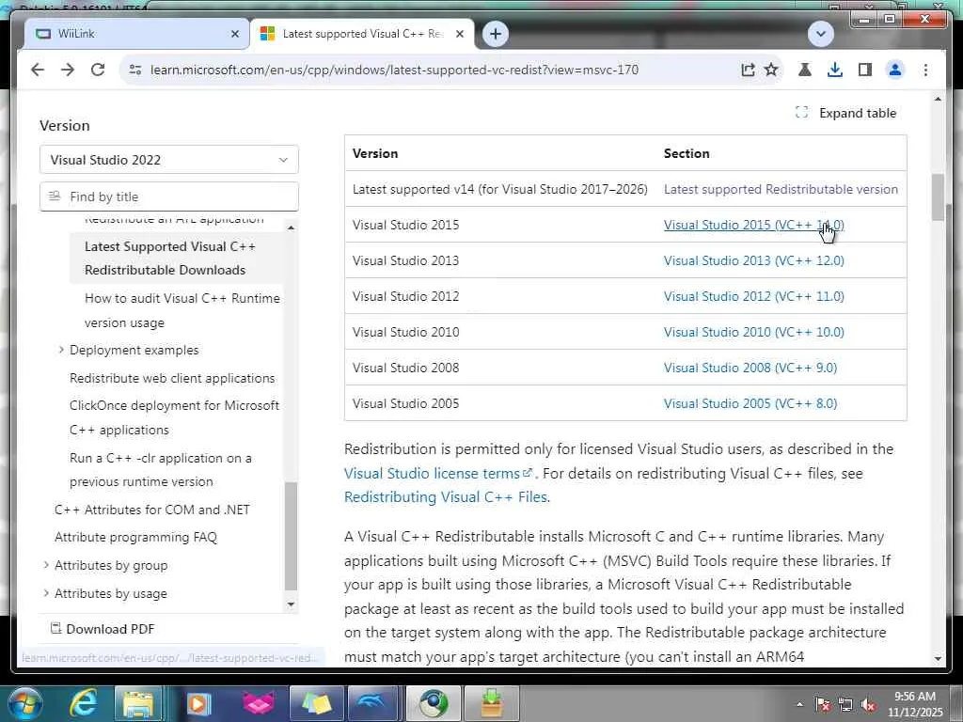The width and height of the screenshot is (963, 722).
Task: Share this page via the share icon
Action: point(748,70)
